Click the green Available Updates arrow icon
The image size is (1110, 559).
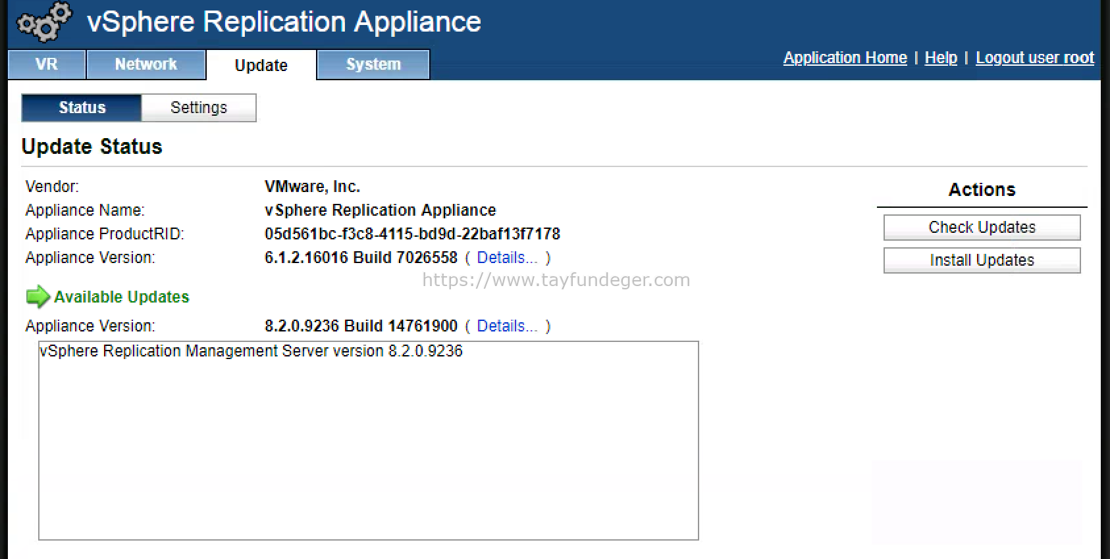[38, 297]
